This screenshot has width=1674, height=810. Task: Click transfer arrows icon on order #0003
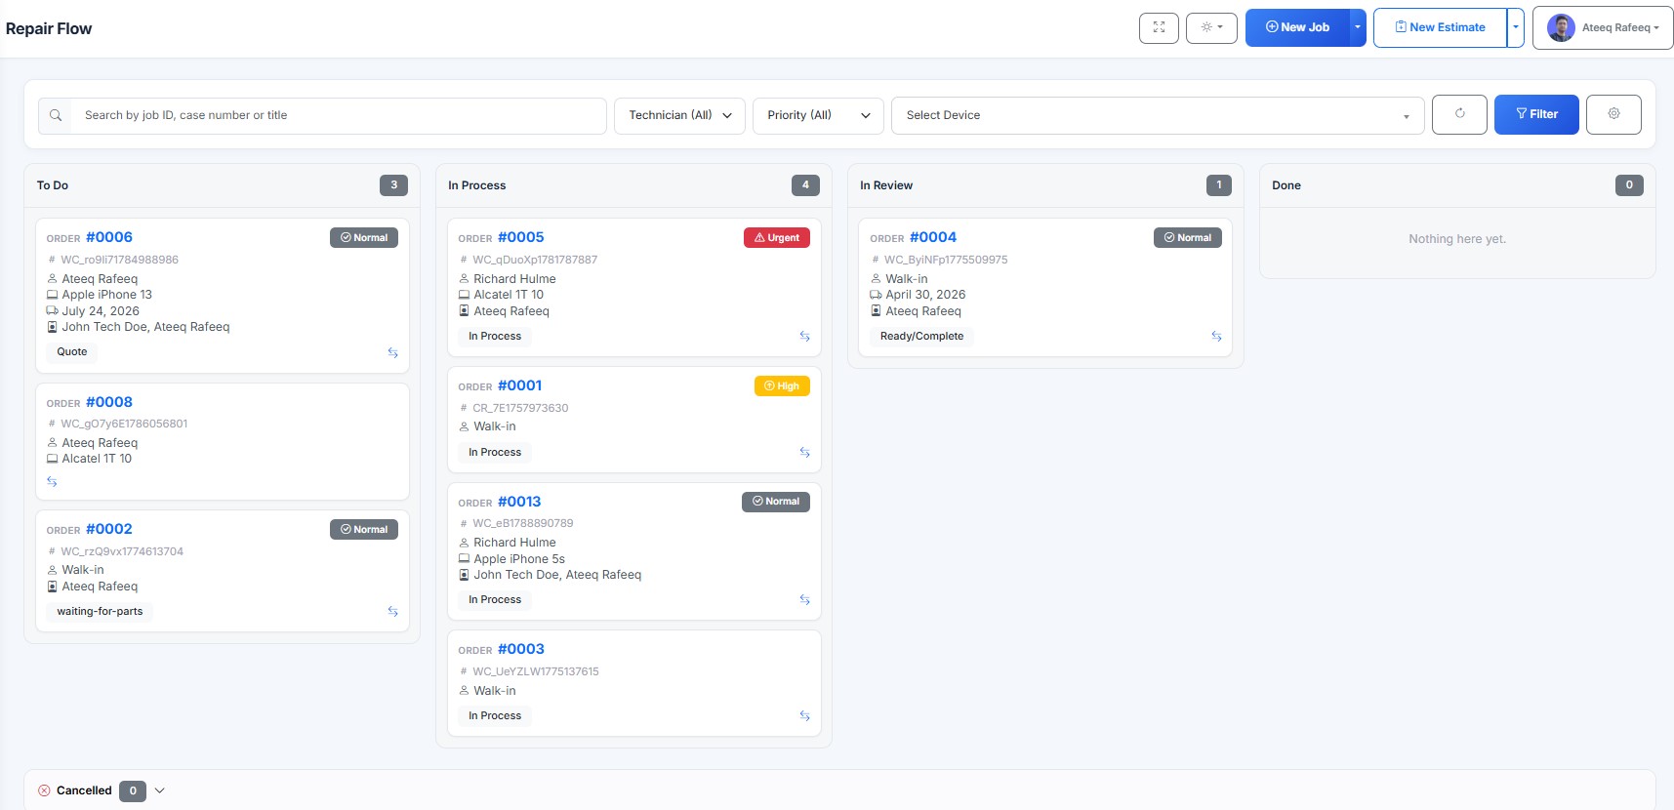coord(804,715)
